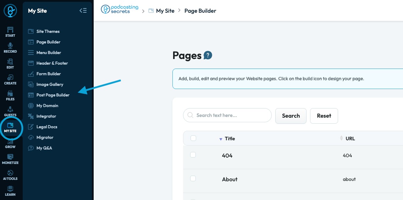Screen dimensions: 403x200
Task: Open the Edit section icon
Action: tap(10, 64)
